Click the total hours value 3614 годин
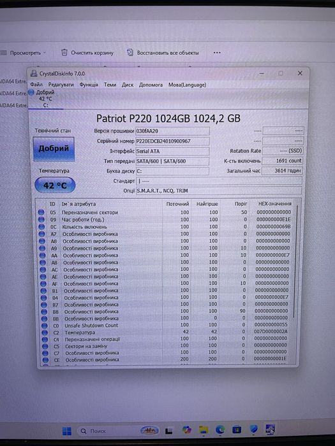The image size is (335, 446). [282, 171]
